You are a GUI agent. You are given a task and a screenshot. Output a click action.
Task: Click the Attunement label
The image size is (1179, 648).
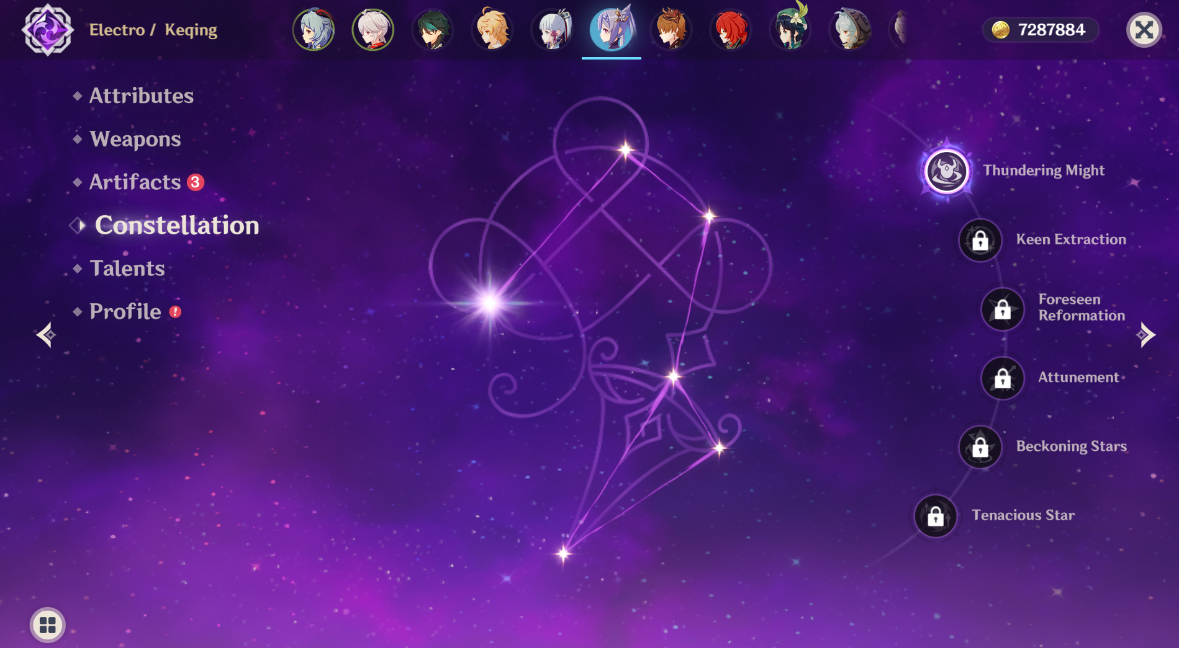tap(1078, 377)
